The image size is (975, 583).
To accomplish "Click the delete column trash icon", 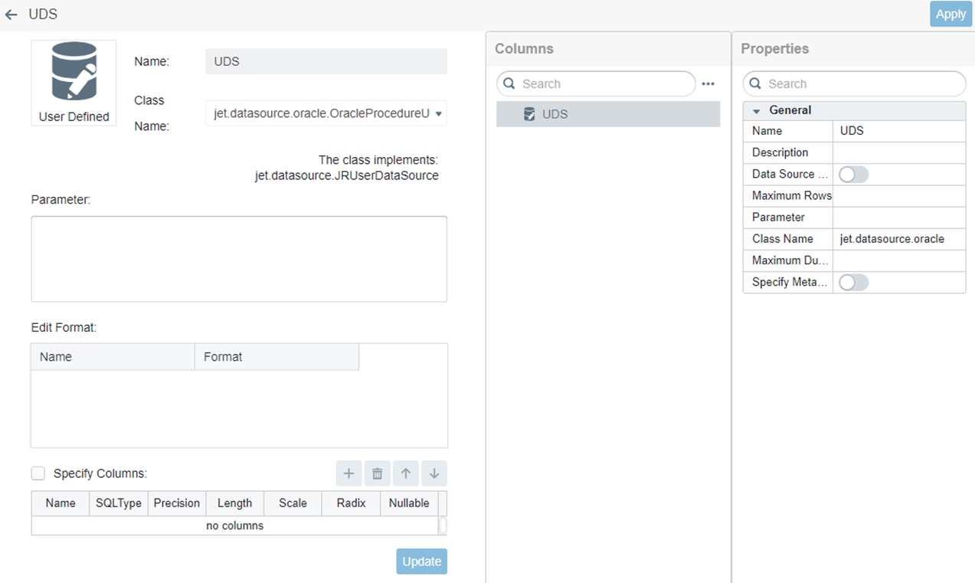I will point(377,473).
